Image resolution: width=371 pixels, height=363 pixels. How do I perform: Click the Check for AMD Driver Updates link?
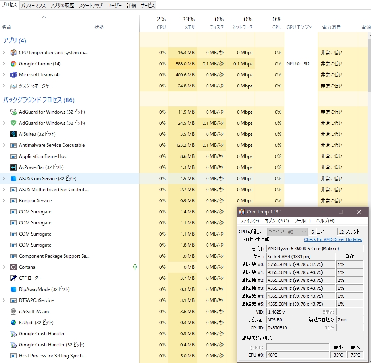coord(333,239)
